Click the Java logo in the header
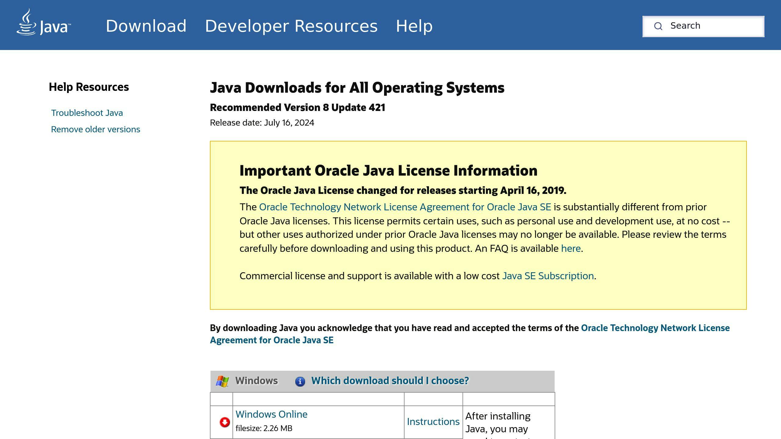 coord(44,22)
